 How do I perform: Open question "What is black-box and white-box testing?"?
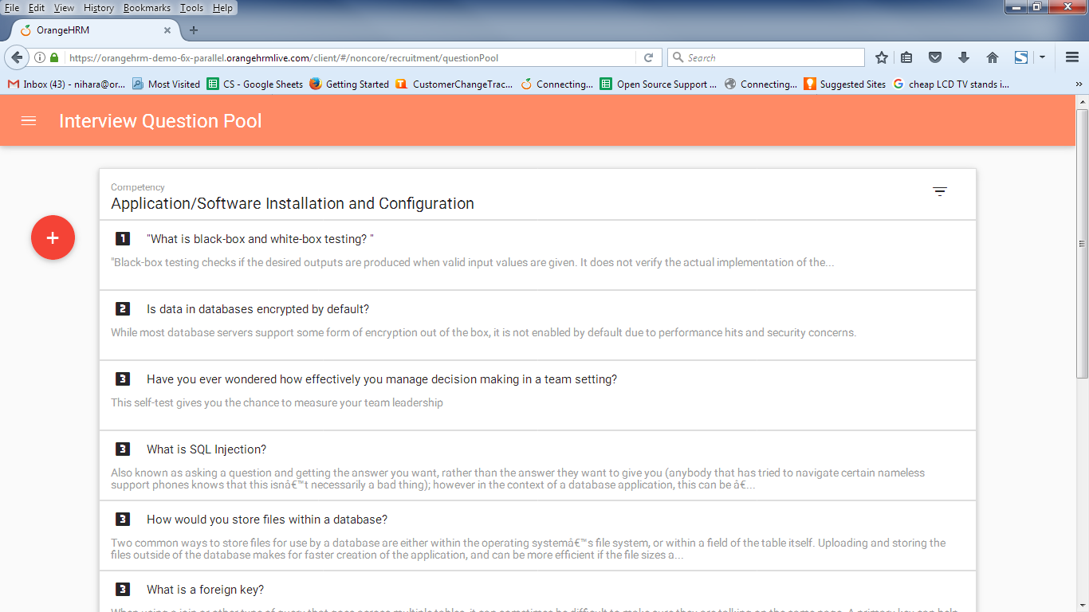(260, 239)
